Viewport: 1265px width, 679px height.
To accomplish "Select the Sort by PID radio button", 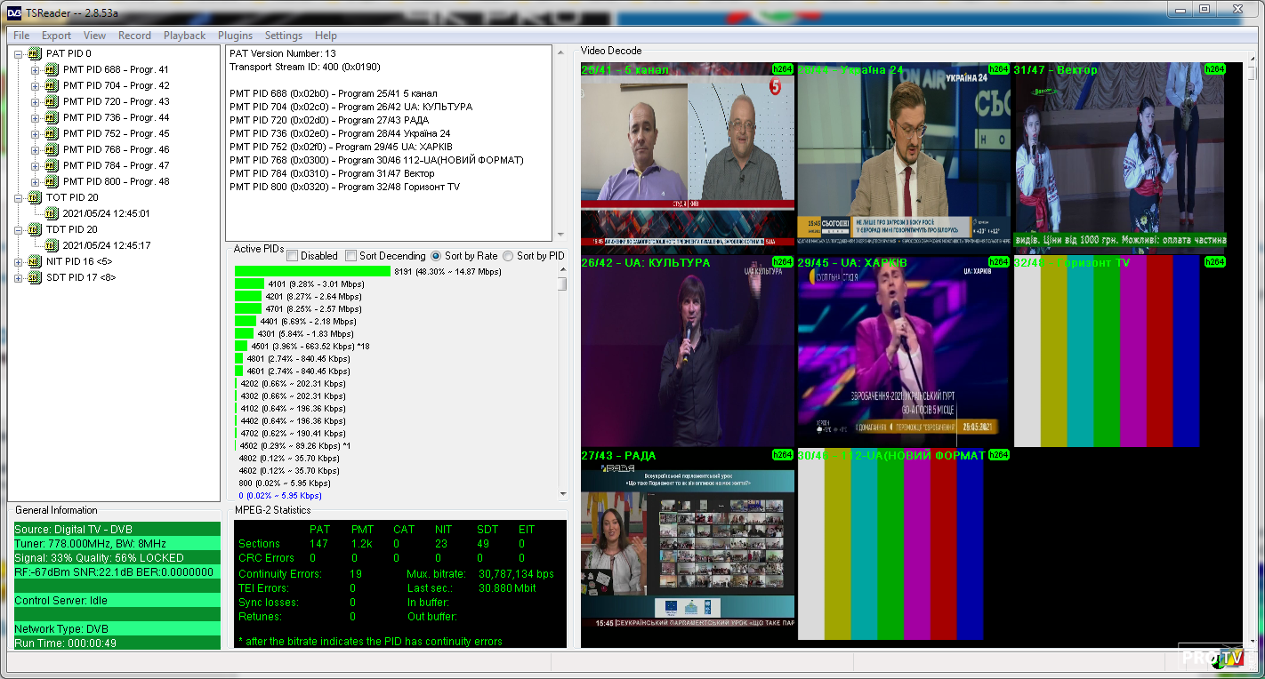I will [508, 256].
